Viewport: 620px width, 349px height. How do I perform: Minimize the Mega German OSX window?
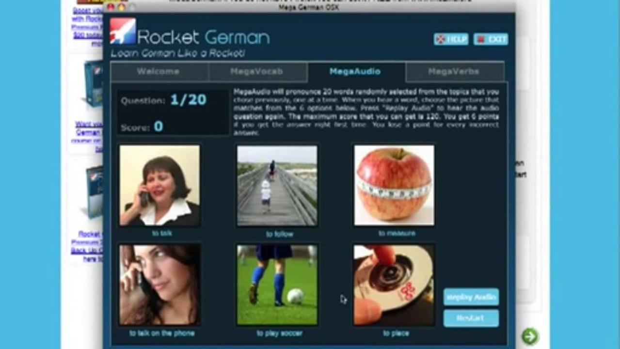(121, 7)
